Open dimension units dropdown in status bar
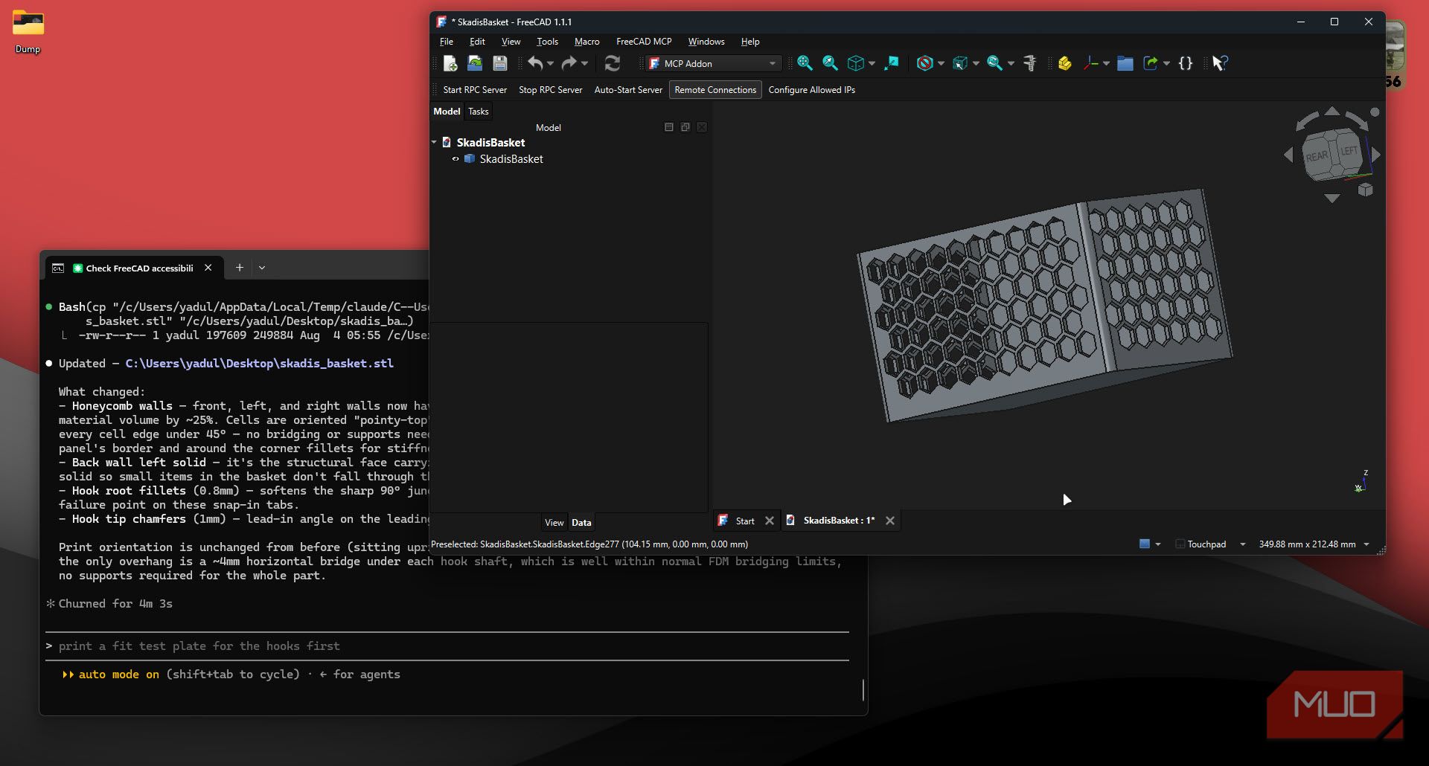 1366,544
